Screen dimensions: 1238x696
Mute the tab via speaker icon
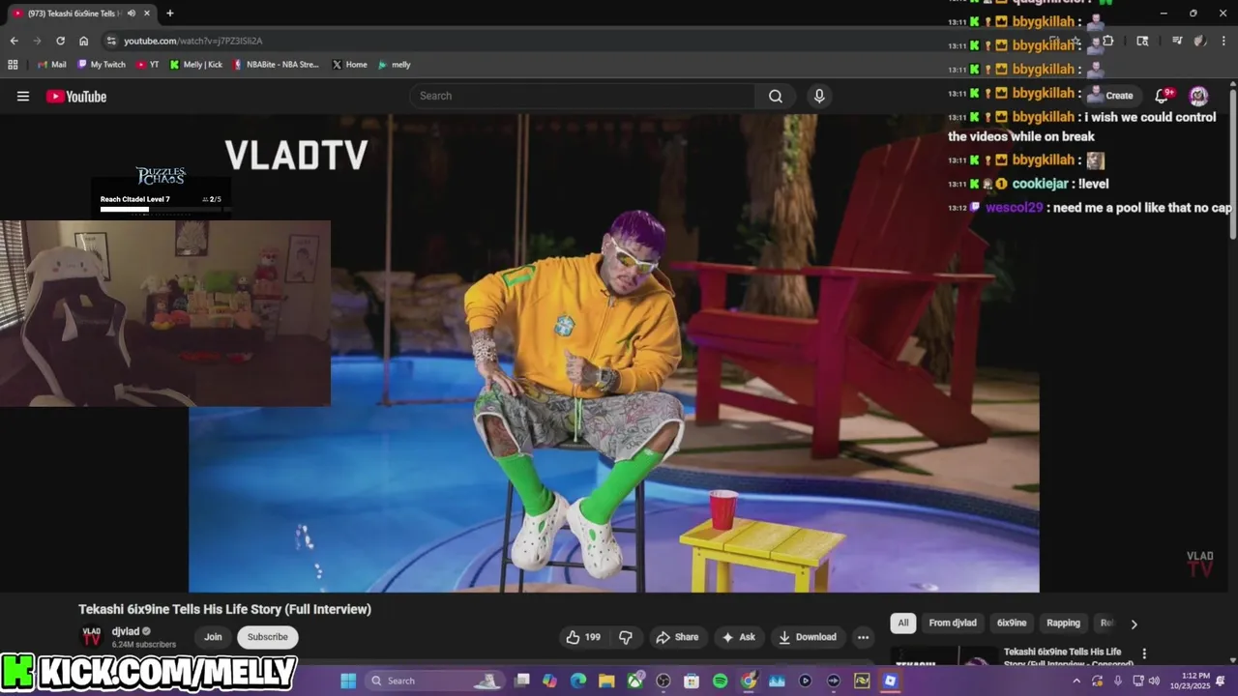click(x=131, y=14)
